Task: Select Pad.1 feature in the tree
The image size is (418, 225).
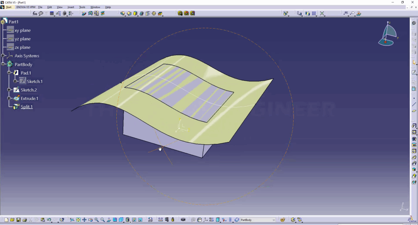Action: (x=26, y=73)
